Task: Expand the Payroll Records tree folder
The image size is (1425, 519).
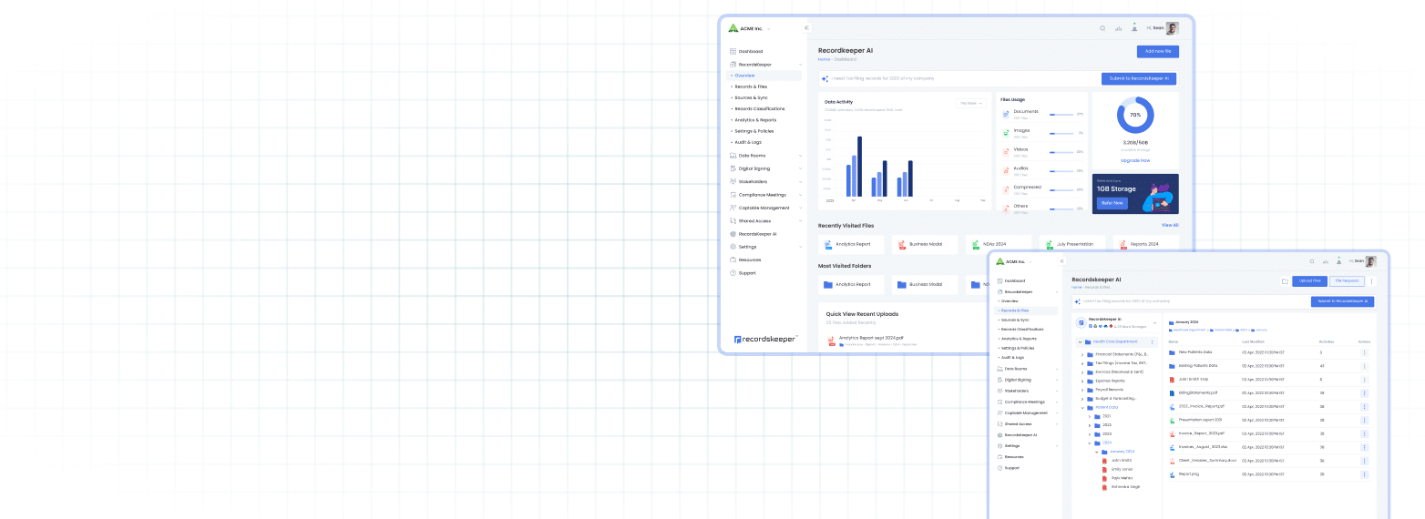Action: [x=1082, y=389]
